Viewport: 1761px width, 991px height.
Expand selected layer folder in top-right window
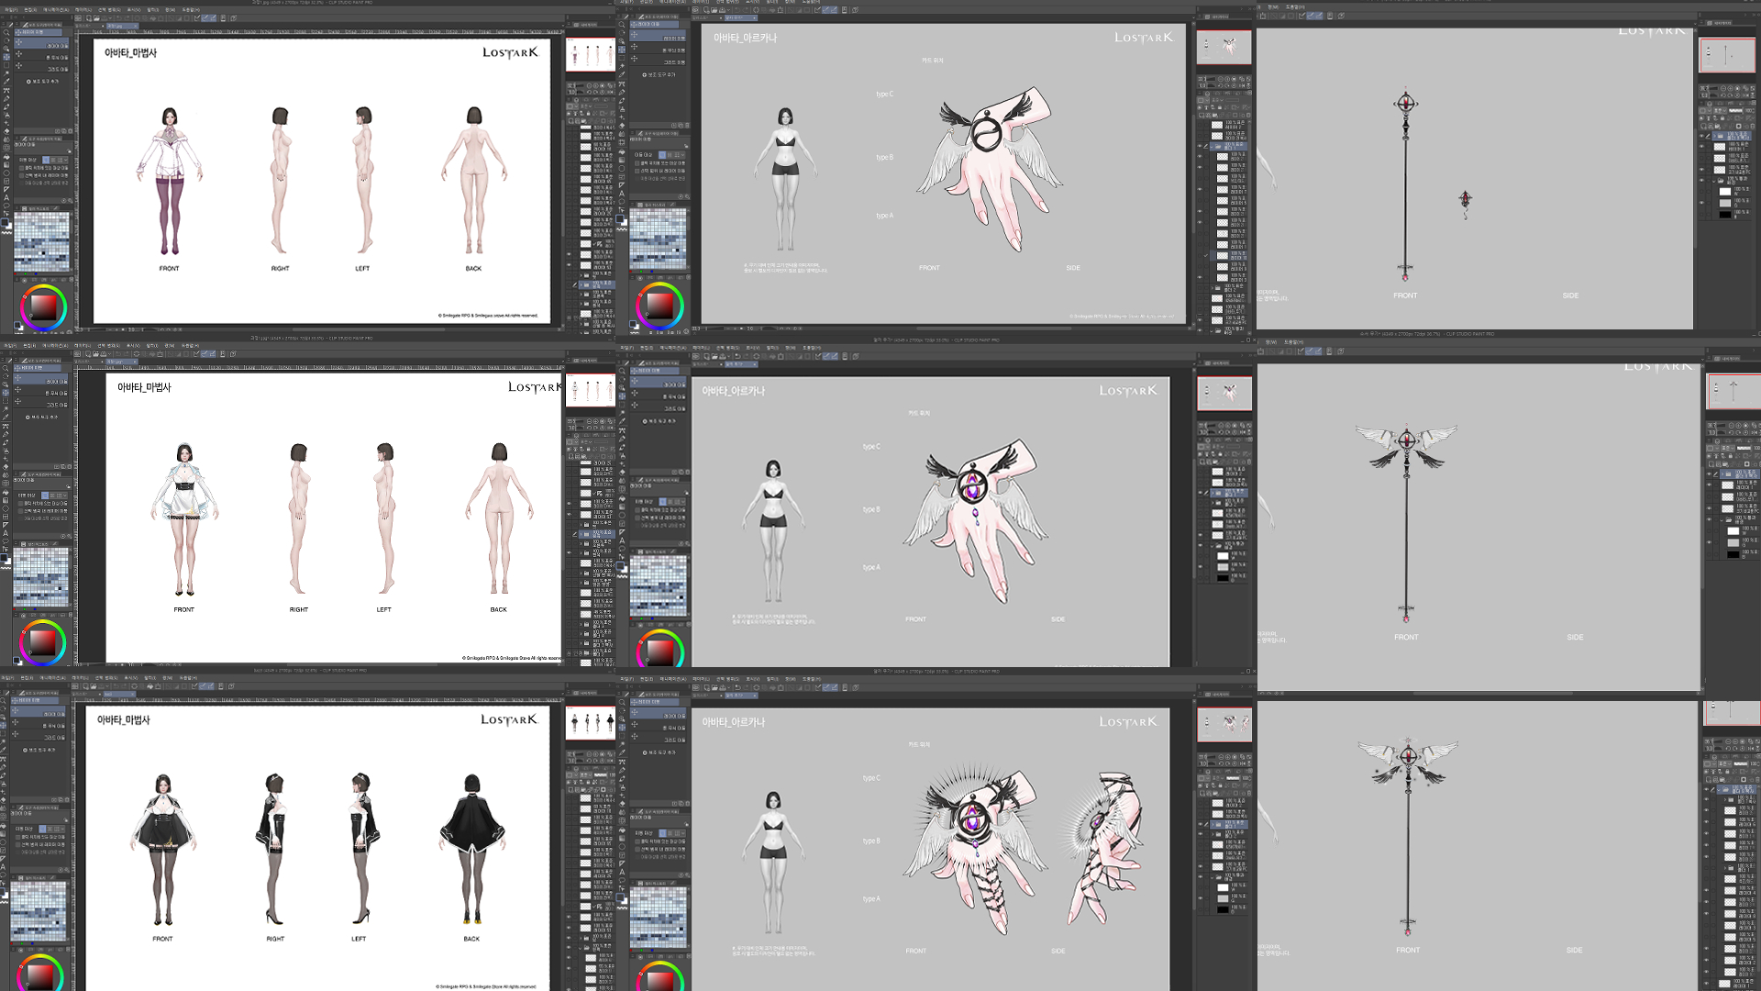pos(1714,136)
